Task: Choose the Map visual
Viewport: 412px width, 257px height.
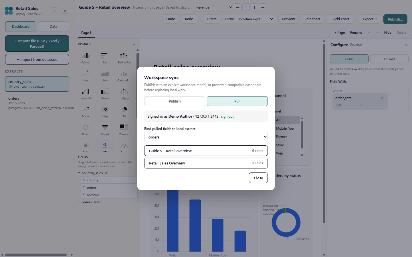Action: tap(105, 112)
